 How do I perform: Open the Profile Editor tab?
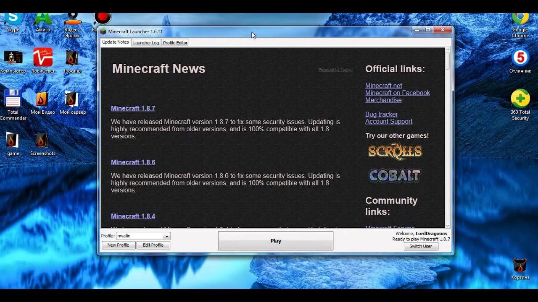(175, 43)
